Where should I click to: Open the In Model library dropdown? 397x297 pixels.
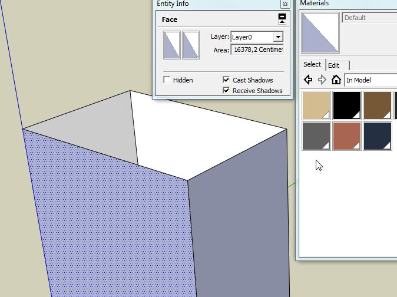coord(370,80)
